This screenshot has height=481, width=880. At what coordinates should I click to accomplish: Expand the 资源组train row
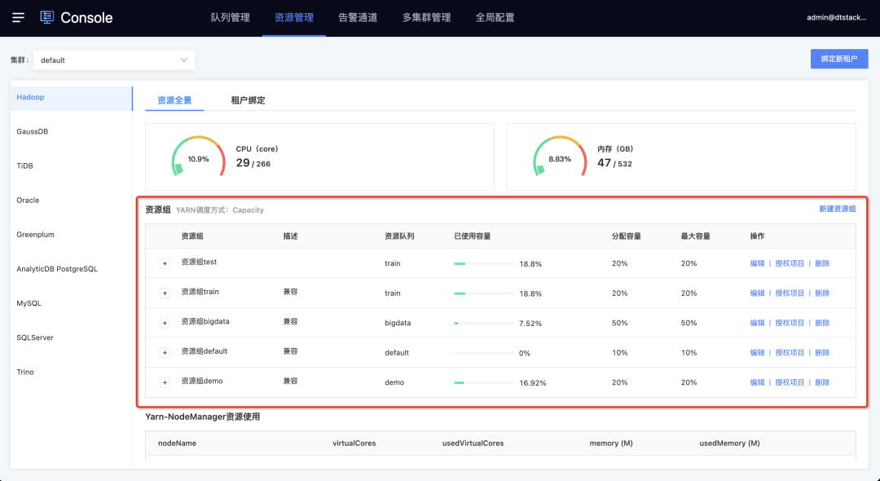click(x=165, y=293)
